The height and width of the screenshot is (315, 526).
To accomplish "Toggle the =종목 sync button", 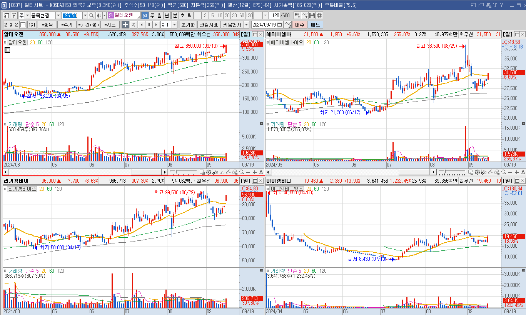I will tap(47, 25).
